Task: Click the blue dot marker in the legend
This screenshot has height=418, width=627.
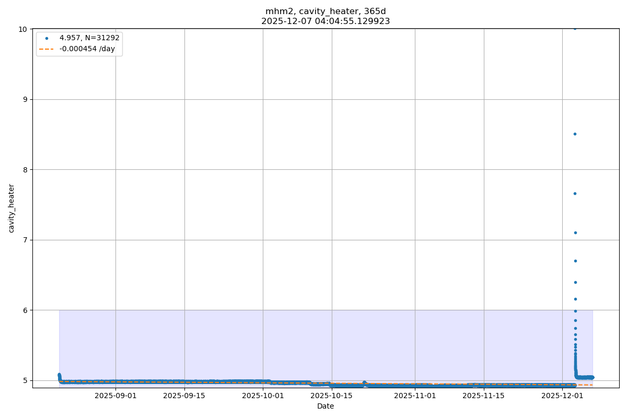Action: 47,38
